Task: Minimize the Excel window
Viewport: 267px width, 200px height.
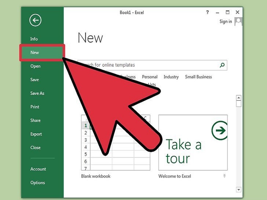Action: pos(217,13)
